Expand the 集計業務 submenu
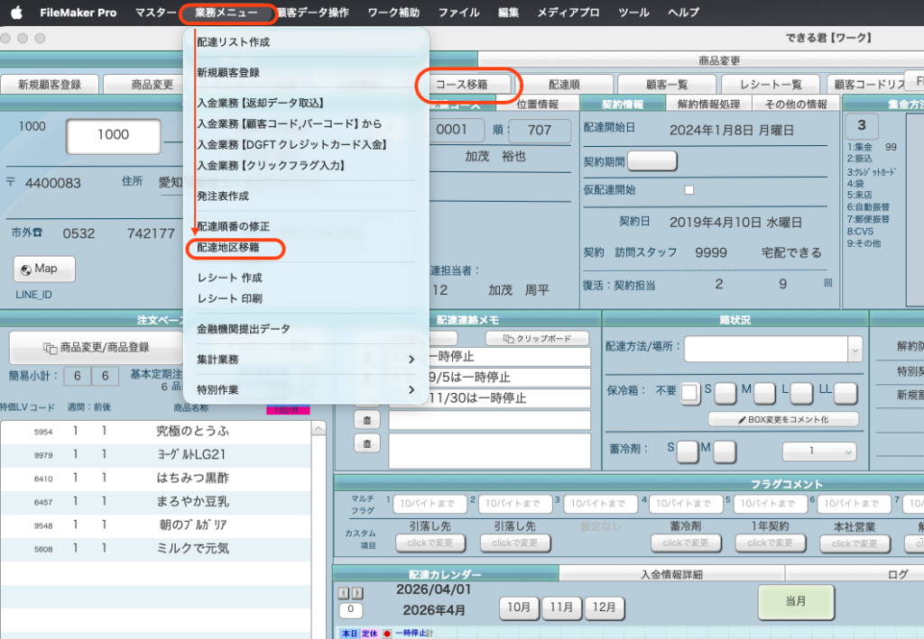924x639 pixels. (x=305, y=360)
